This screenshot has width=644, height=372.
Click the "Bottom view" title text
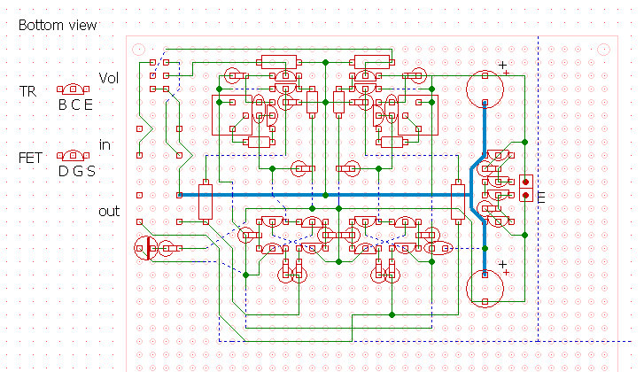(58, 26)
